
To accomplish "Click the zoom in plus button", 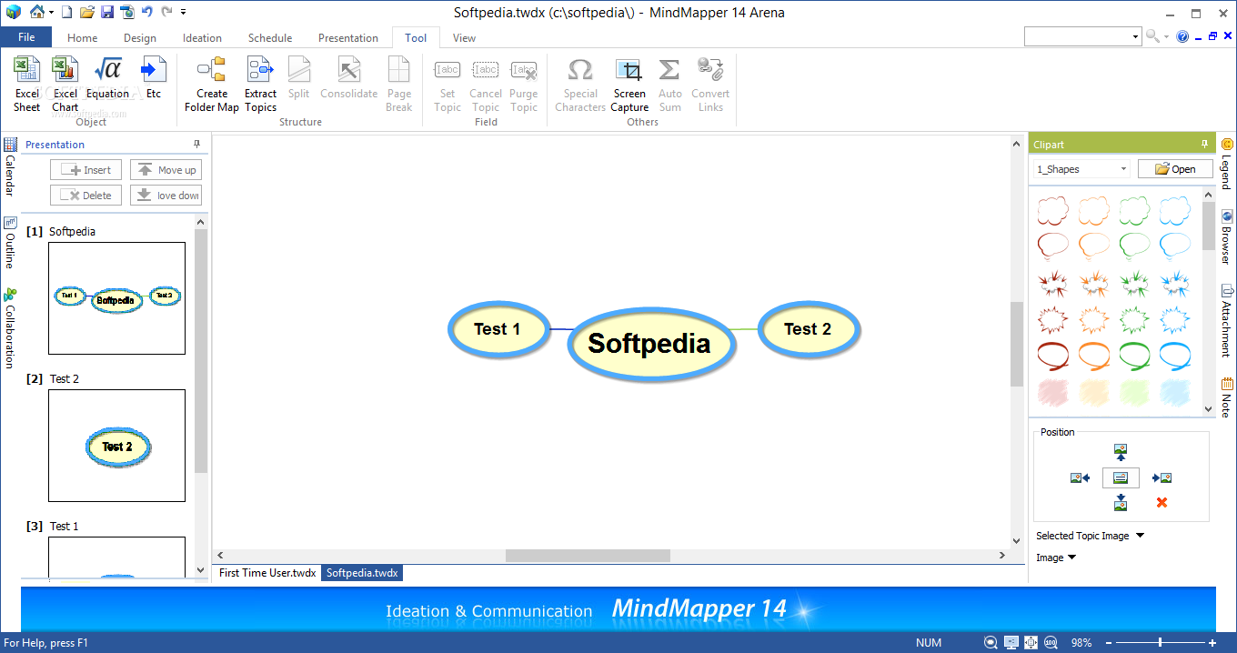I will click(x=1212, y=643).
